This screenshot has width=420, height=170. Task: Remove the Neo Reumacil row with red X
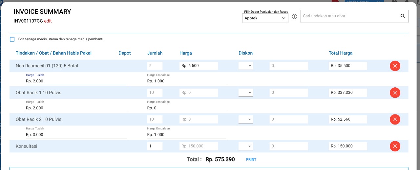click(395, 66)
